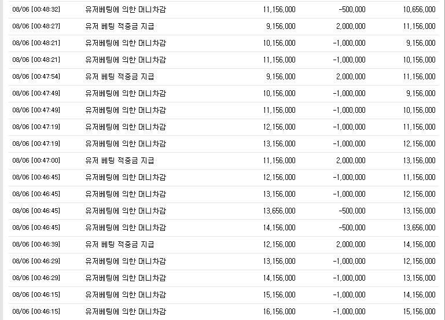Click the 00:47:00 timestamp cell
445x320 pixels.
coord(36,160)
